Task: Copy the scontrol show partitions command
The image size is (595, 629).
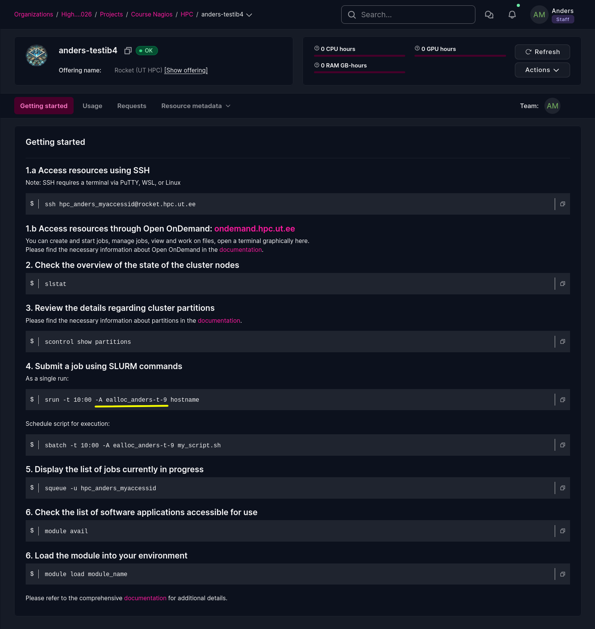Action: [x=562, y=342]
